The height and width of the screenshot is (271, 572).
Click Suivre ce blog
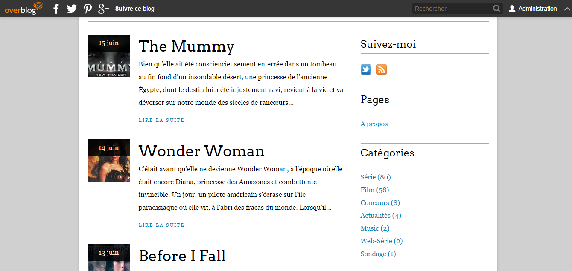[135, 9]
